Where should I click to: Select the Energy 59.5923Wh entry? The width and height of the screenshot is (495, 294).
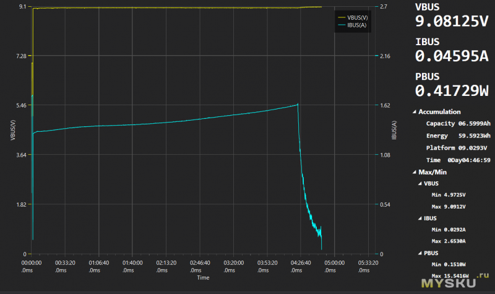457,136
